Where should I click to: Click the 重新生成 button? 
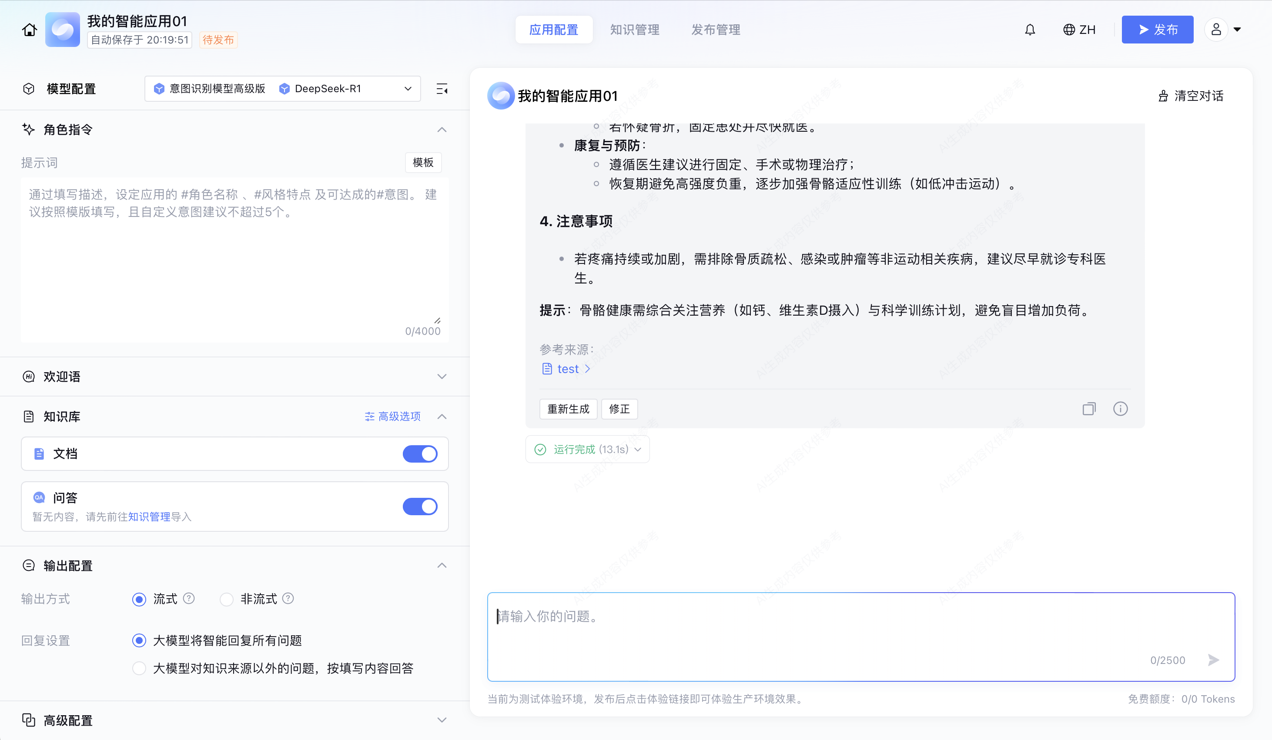point(568,409)
